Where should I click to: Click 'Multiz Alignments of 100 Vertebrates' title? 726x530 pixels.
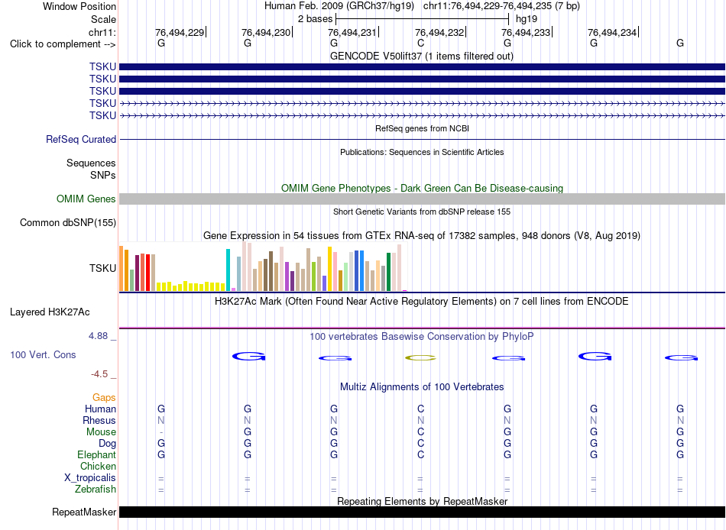[422, 386]
